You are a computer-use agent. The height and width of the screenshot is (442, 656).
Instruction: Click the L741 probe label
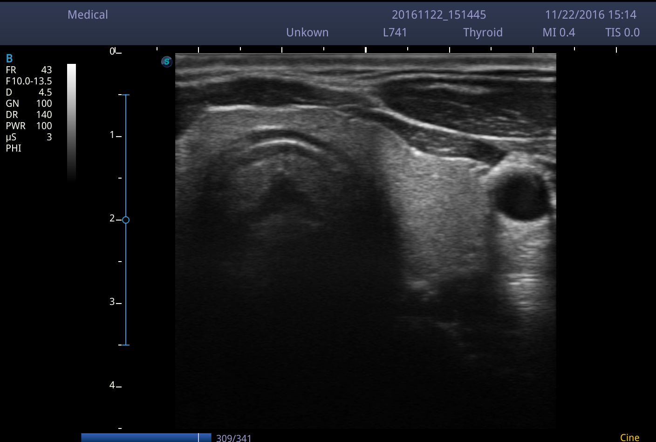tap(395, 33)
